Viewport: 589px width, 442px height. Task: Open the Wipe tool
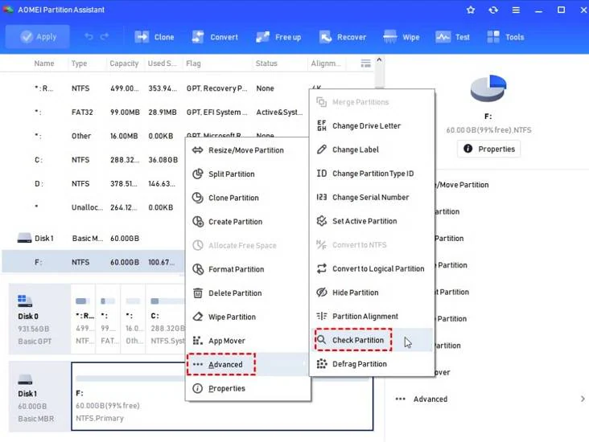402,37
